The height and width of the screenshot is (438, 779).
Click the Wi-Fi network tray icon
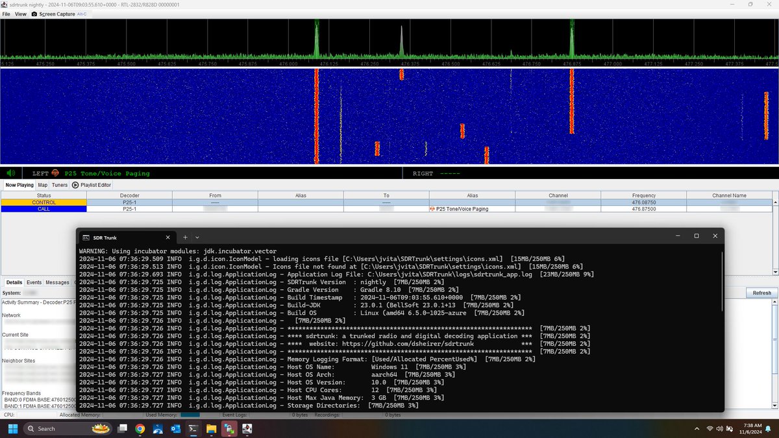pos(710,428)
